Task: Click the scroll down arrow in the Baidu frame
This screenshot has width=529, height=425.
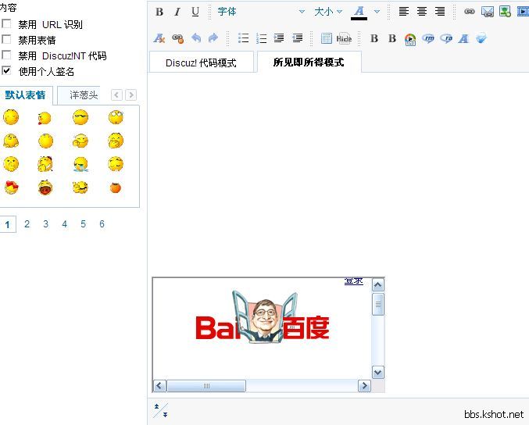Action: click(x=378, y=373)
